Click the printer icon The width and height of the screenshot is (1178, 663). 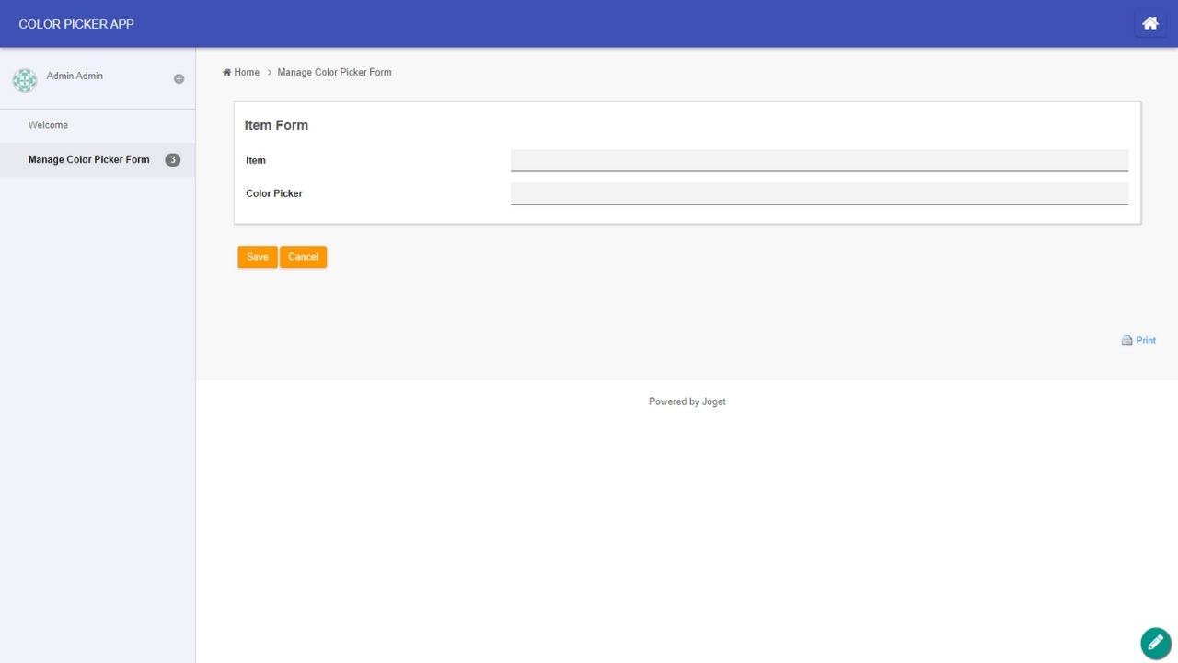[1126, 341]
